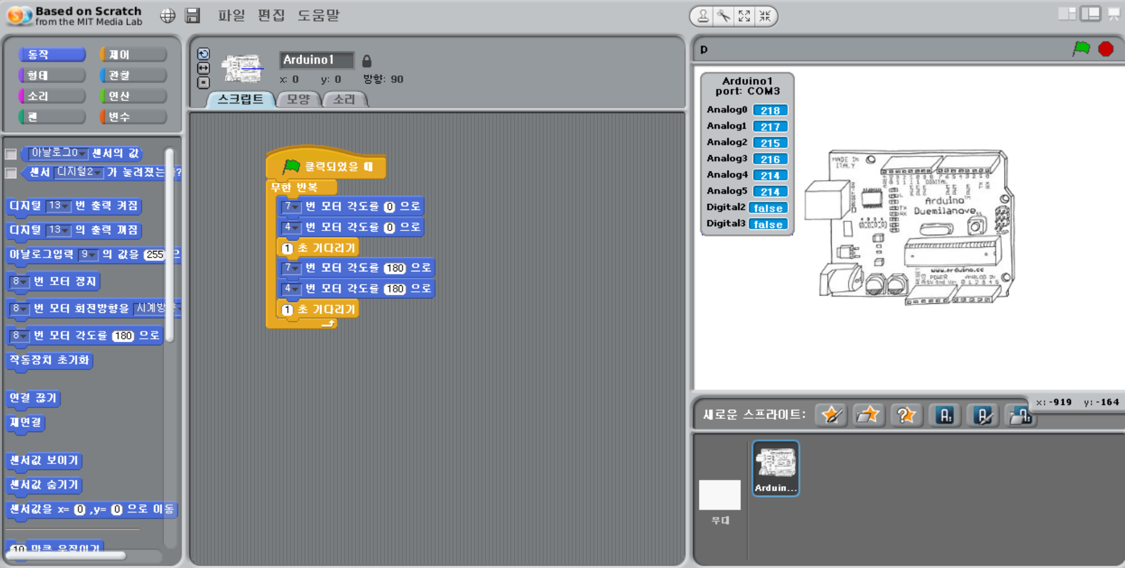Paint new sprite button
Image resolution: width=1125 pixels, height=568 pixels.
point(831,415)
